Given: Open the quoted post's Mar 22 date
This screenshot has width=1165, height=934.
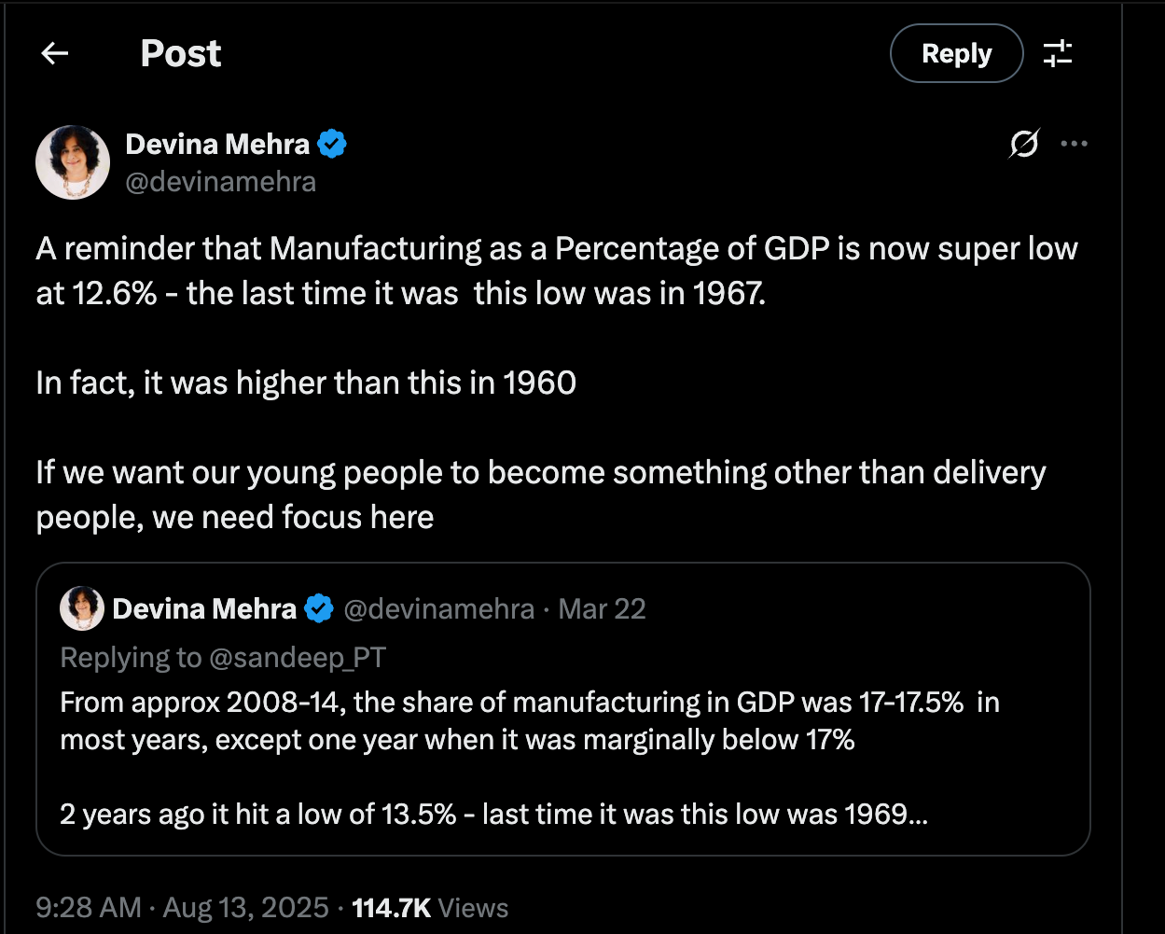Looking at the screenshot, I should pos(602,609).
